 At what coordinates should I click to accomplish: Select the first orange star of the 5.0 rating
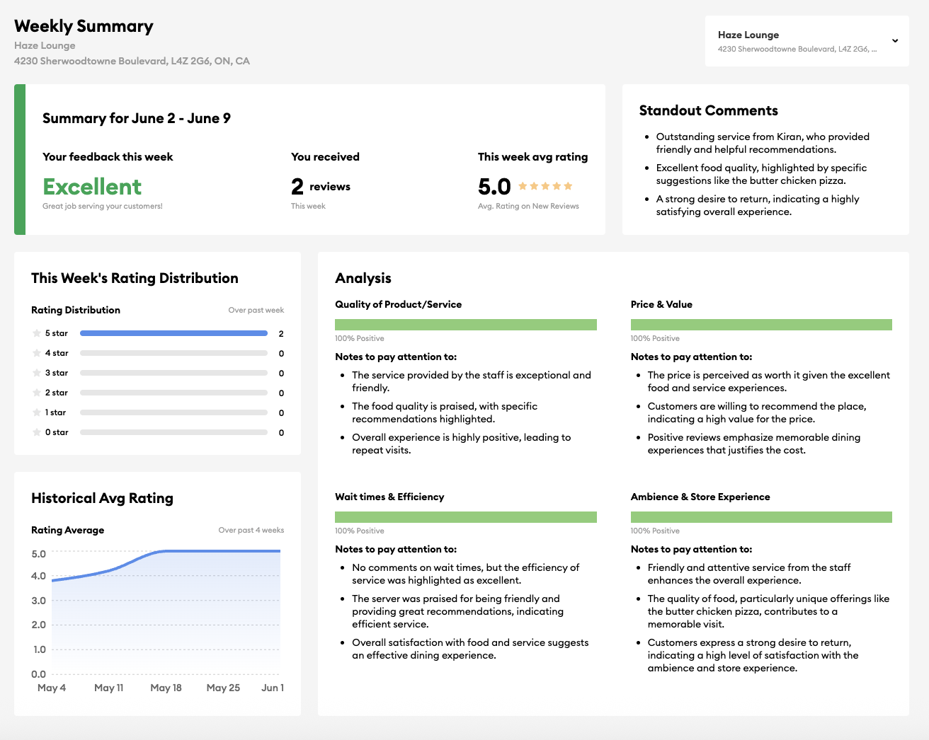[523, 185]
